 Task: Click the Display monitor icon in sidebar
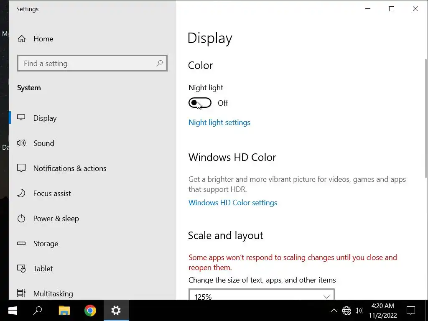coord(21,117)
